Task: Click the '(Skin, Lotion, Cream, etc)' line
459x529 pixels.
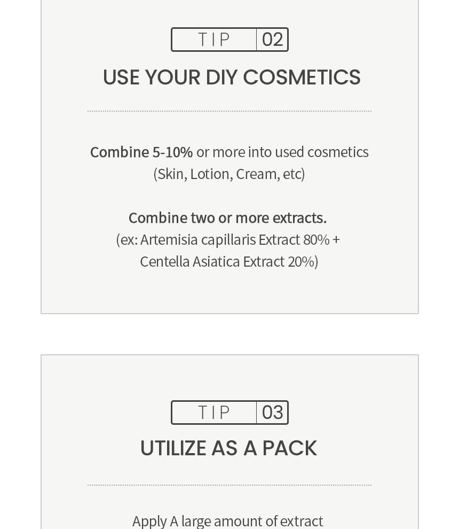Action: coord(229,174)
